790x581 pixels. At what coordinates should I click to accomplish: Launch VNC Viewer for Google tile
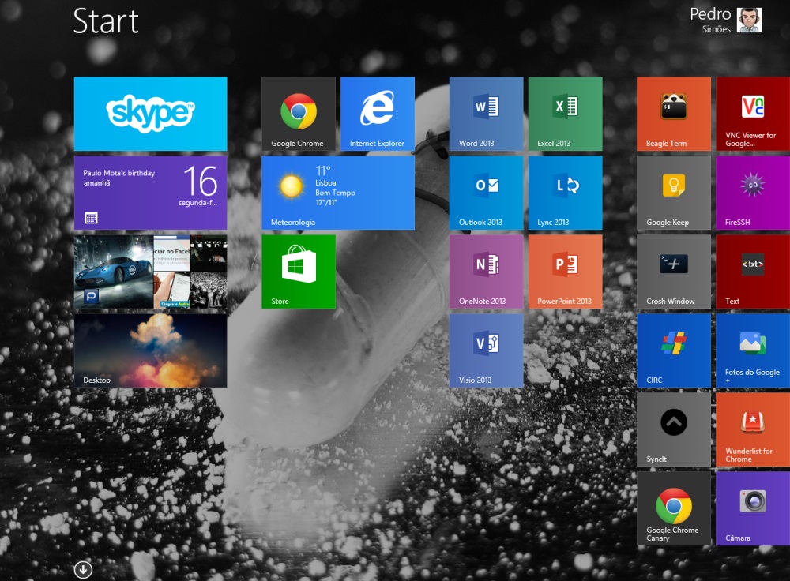tap(753, 114)
